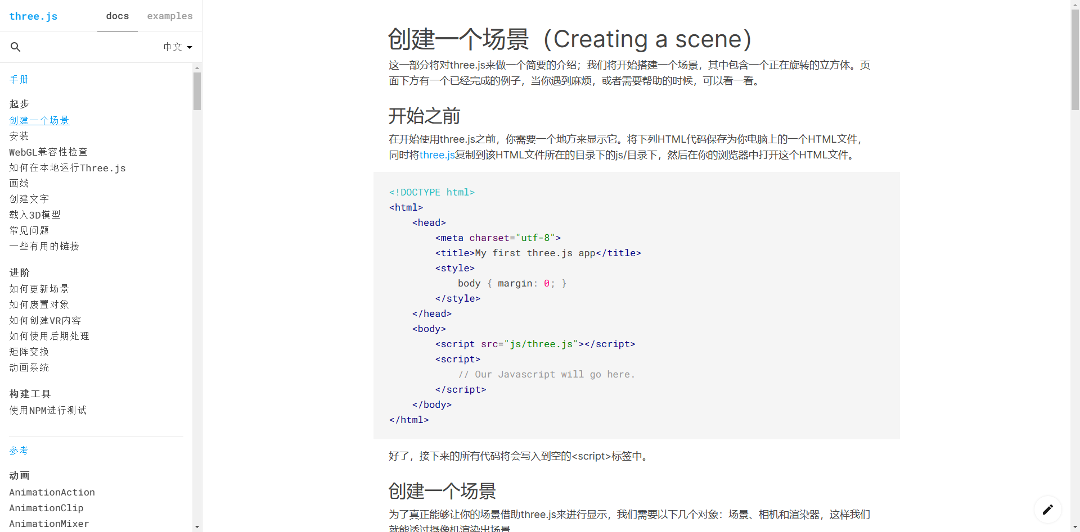Viewport: 1080px width, 532px height.
Task: Click the <!DOCTYPE html> code line
Action: 432,192
